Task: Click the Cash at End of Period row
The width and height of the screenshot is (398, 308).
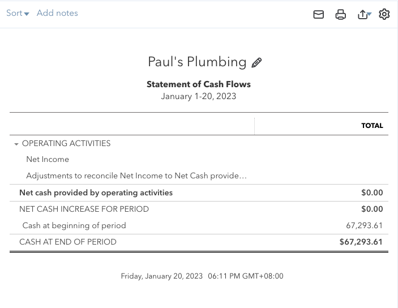Action: [x=68, y=242]
